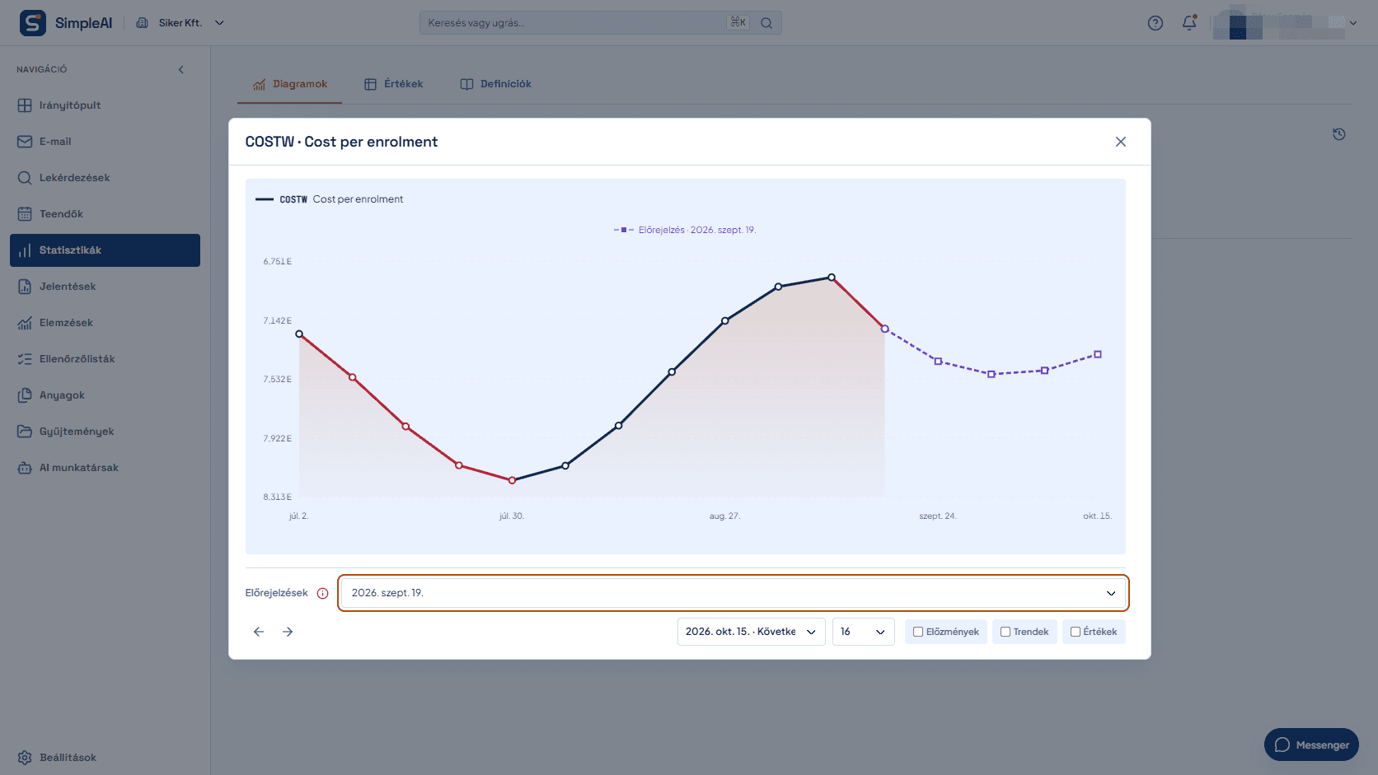Click the Keresés vagy ugrás search field
Image resolution: width=1378 pixels, height=775 pixels.
pyautogui.click(x=601, y=23)
